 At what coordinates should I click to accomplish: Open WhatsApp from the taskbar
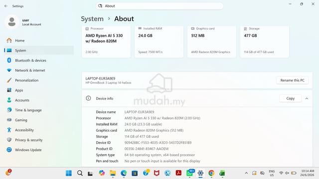pyautogui.click(x=190, y=173)
